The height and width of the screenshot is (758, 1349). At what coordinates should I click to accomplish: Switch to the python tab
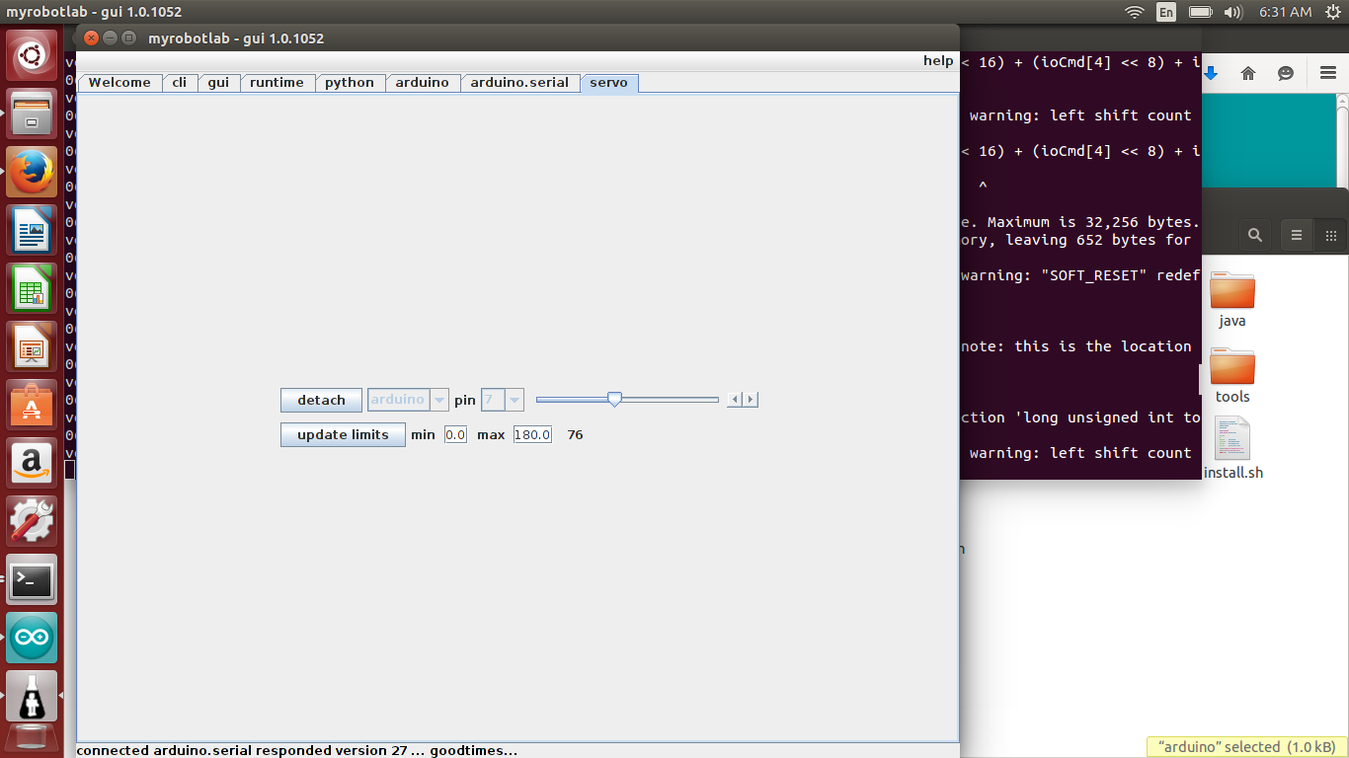pyautogui.click(x=350, y=83)
